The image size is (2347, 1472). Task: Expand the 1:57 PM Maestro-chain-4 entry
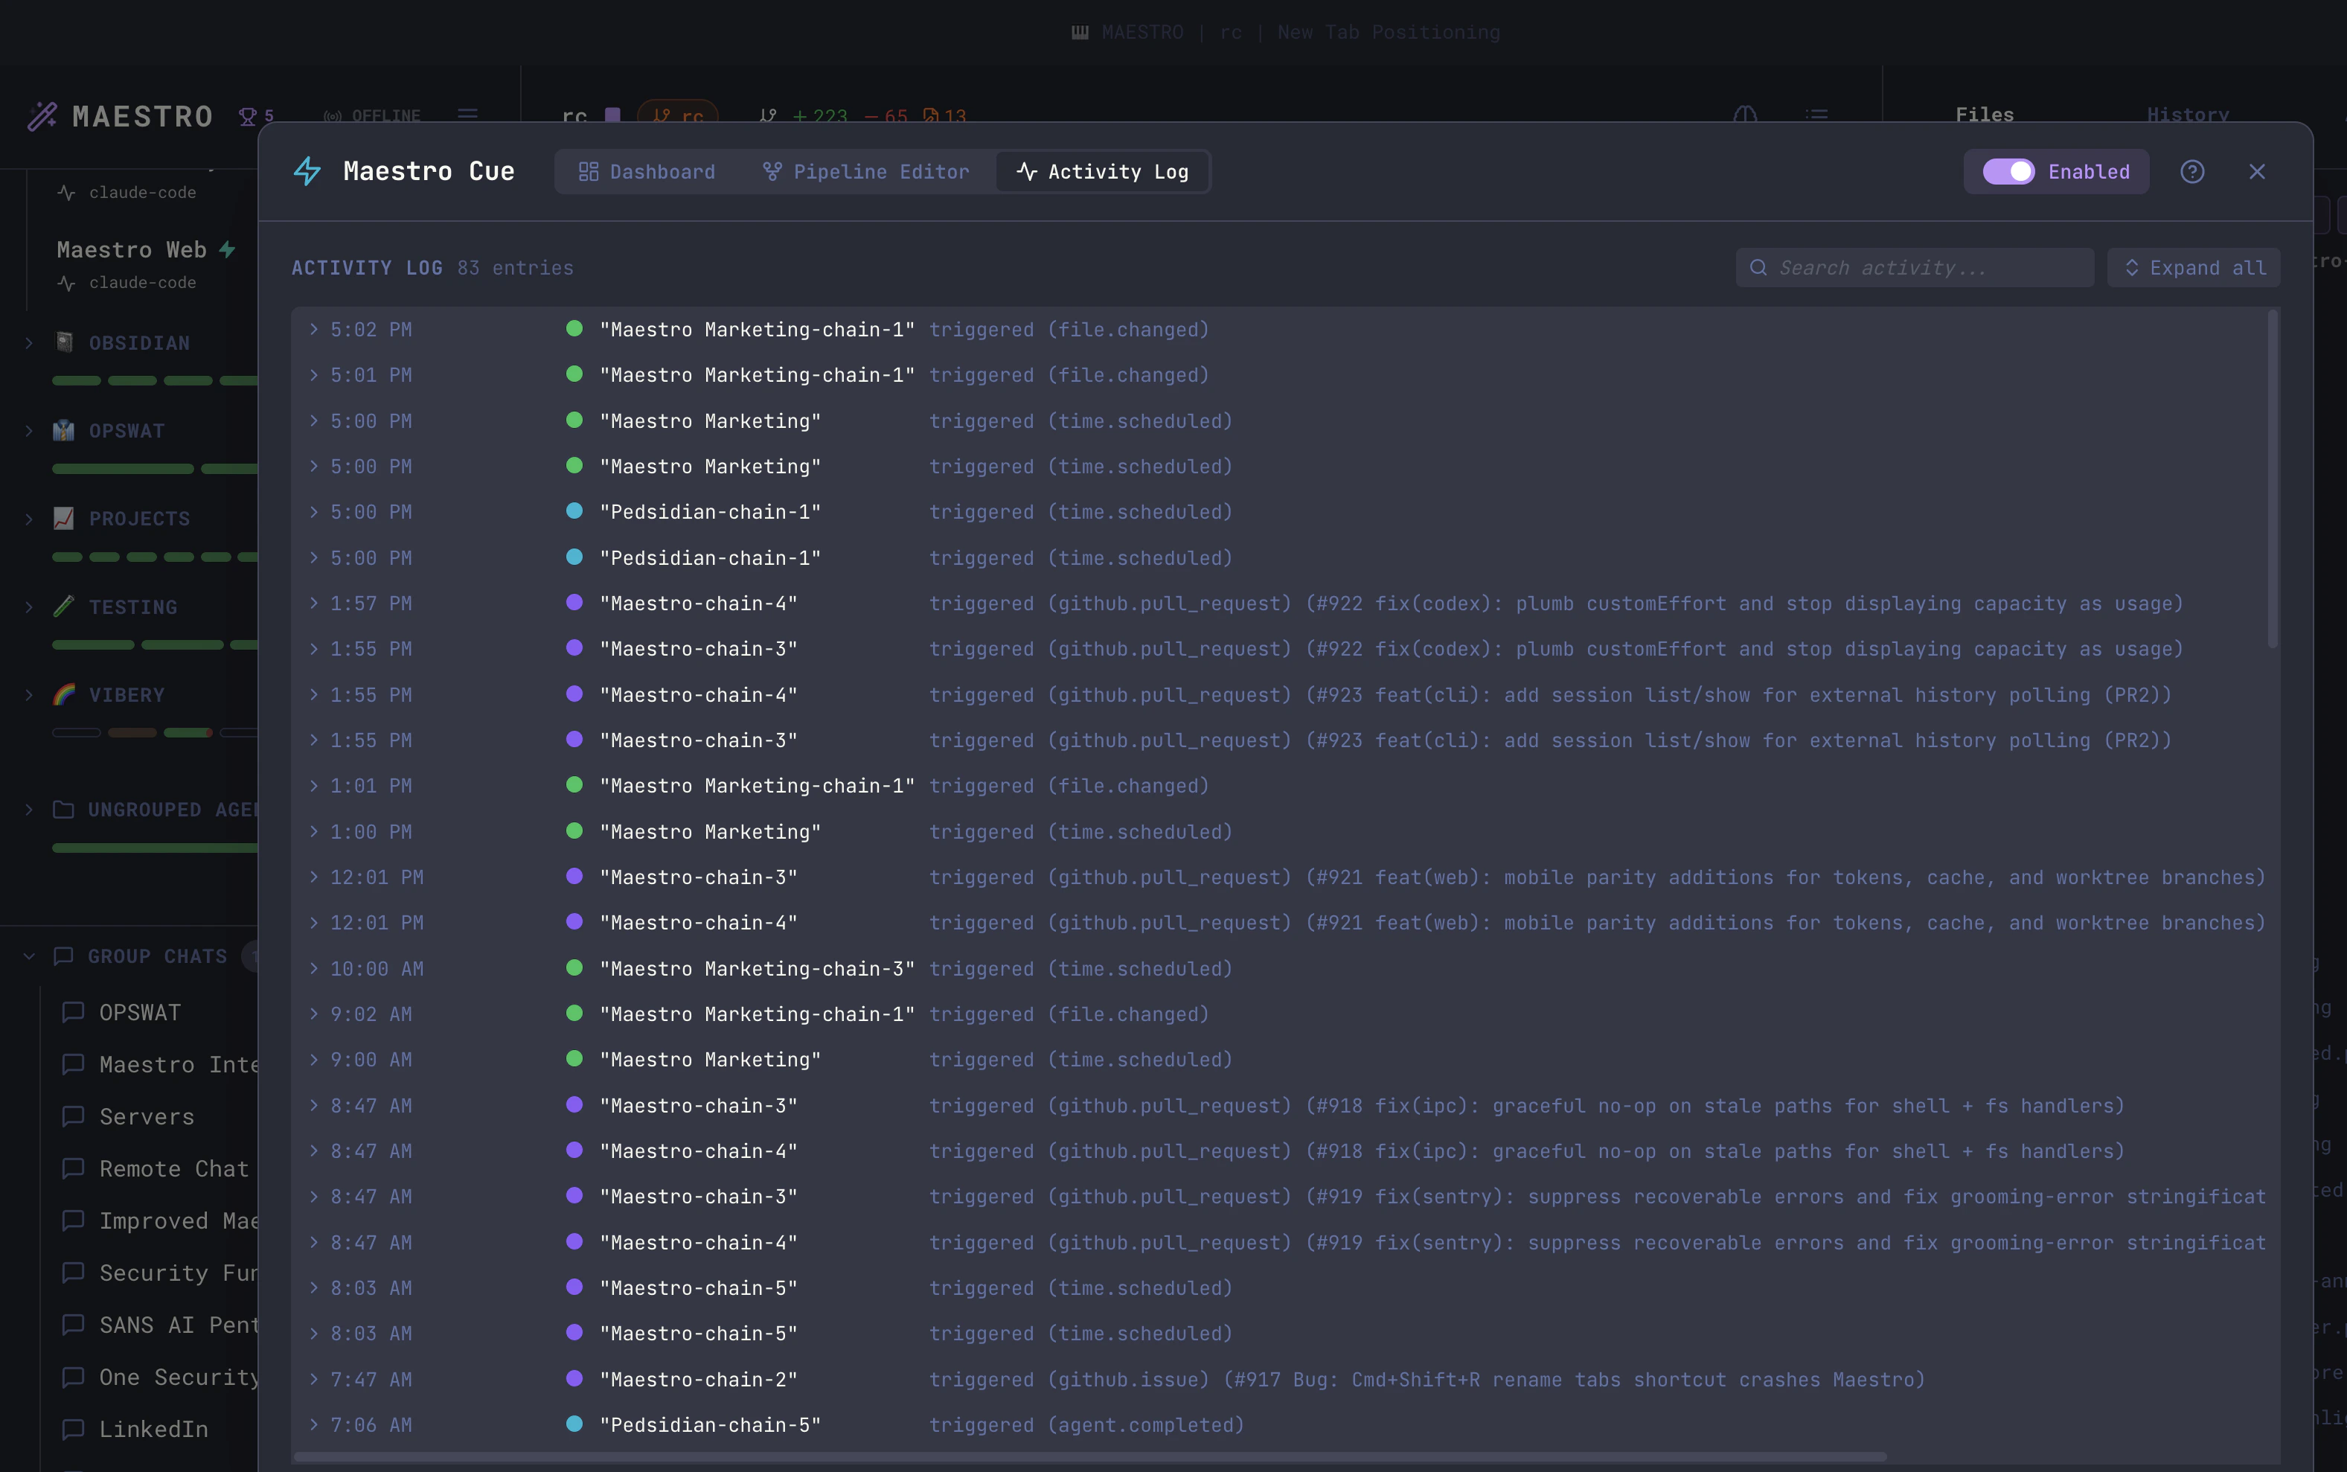click(313, 603)
